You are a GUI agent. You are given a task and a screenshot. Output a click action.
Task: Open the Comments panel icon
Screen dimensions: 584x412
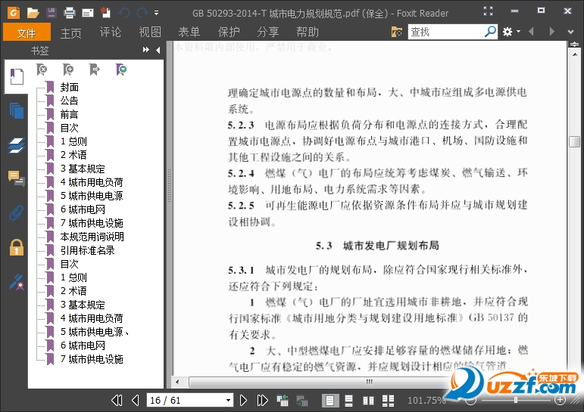[x=17, y=178]
